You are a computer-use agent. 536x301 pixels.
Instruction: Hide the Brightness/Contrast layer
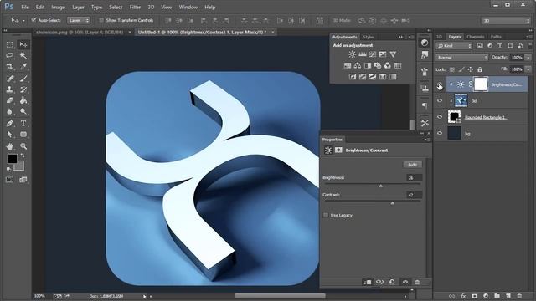440,84
